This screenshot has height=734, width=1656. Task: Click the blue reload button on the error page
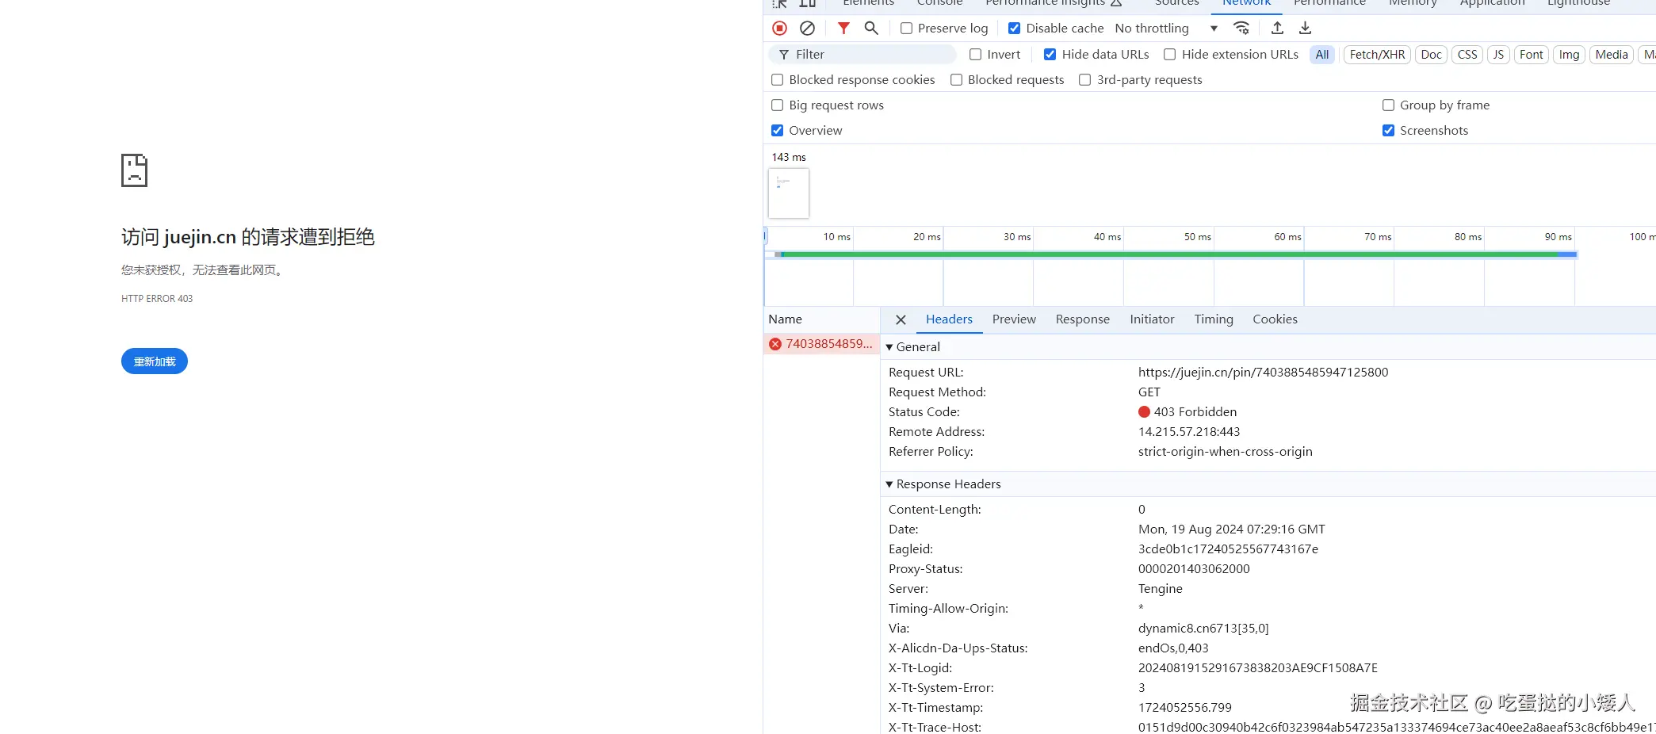tap(155, 361)
